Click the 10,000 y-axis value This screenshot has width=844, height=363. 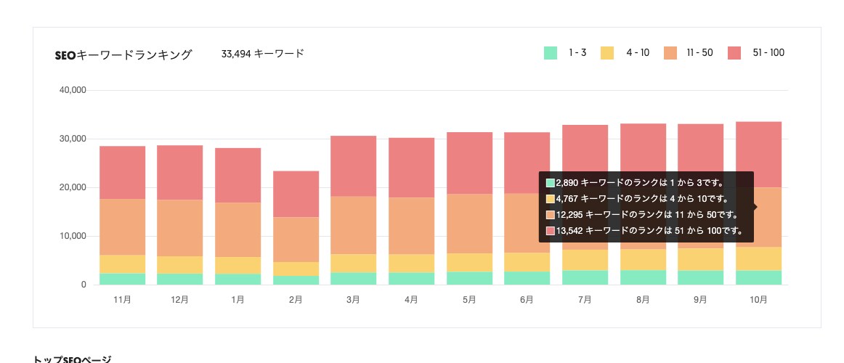click(73, 236)
